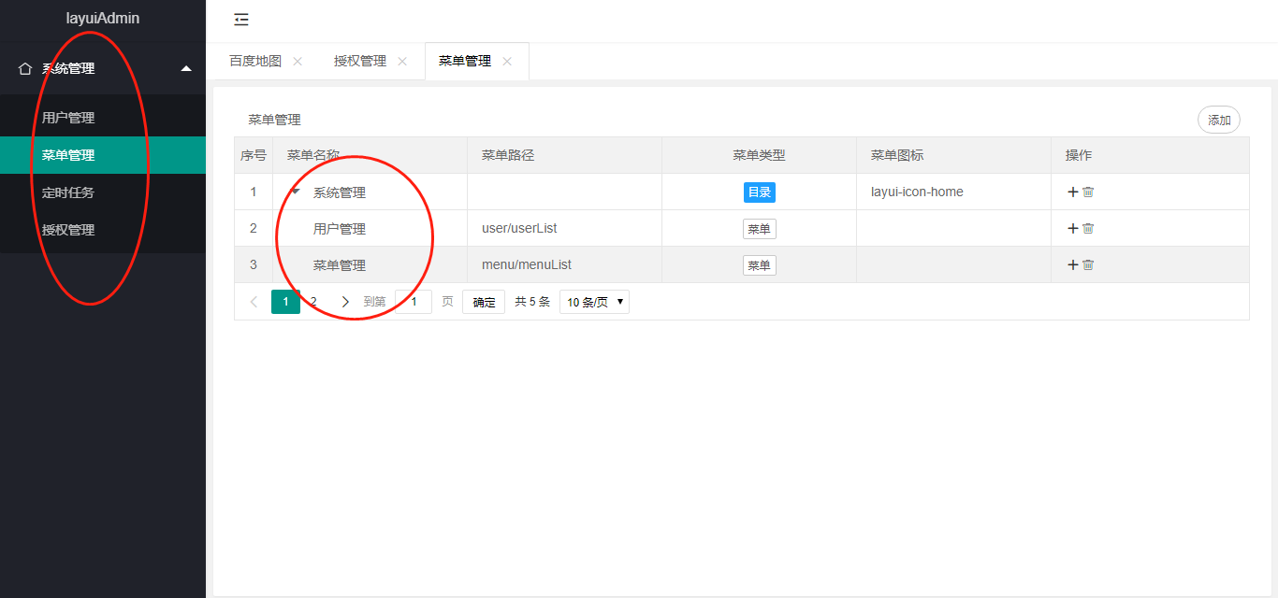This screenshot has height=598, width=1278.
Task: Close the 百度地图 tab
Action: point(298,61)
